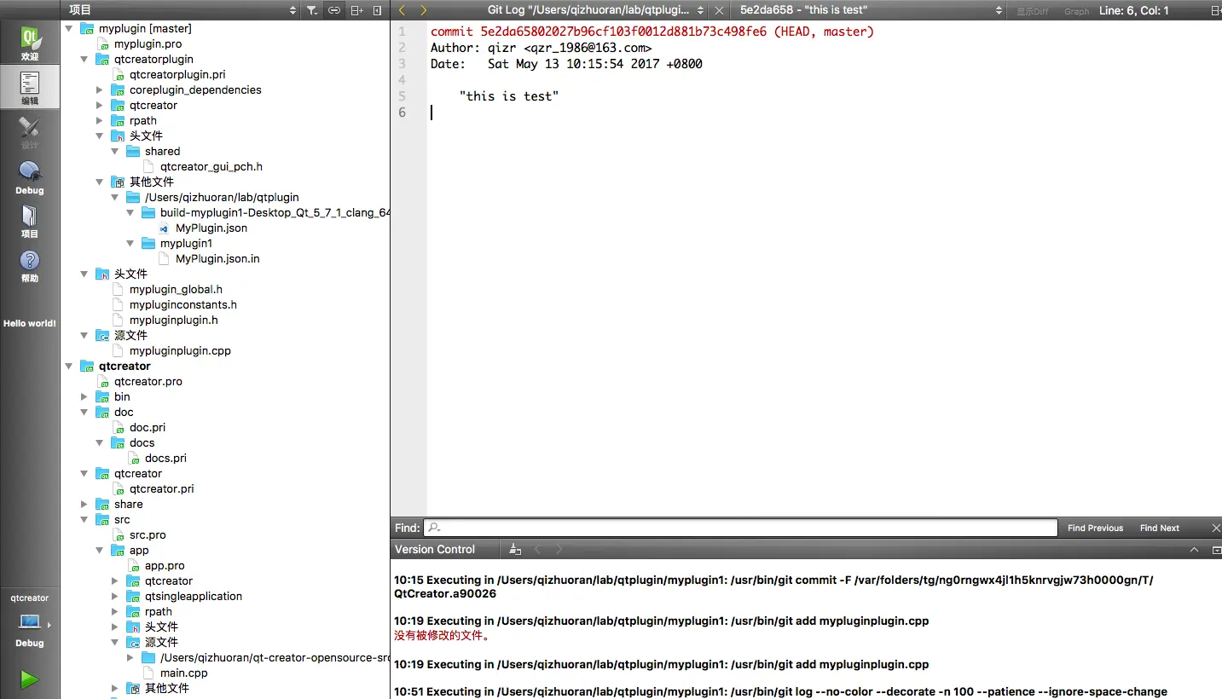The height and width of the screenshot is (699, 1222).
Task: Close the Git Log document
Action: coord(719,10)
